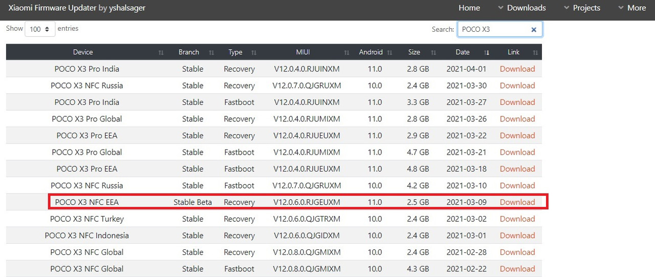This screenshot has height=277, width=655.
Task: Sort by the Date column arrows
Action: [x=487, y=52]
